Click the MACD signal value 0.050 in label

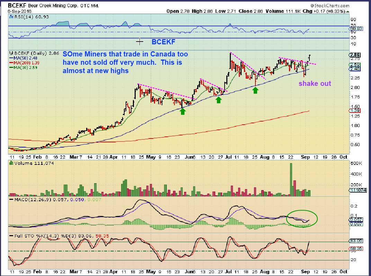tap(77, 199)
